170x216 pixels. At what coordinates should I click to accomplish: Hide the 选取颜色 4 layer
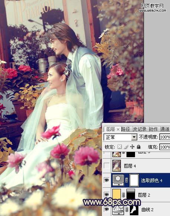pyautogui.click(x=106, y=180)
